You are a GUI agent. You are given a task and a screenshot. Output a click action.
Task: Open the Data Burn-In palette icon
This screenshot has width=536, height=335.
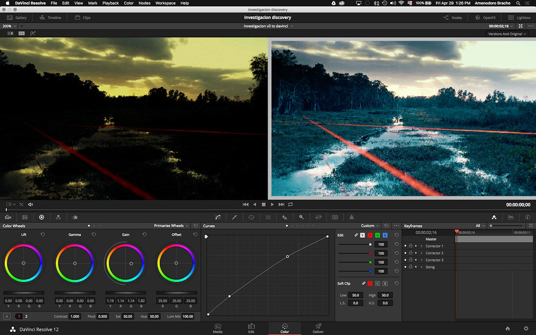[x=352, y=217]
